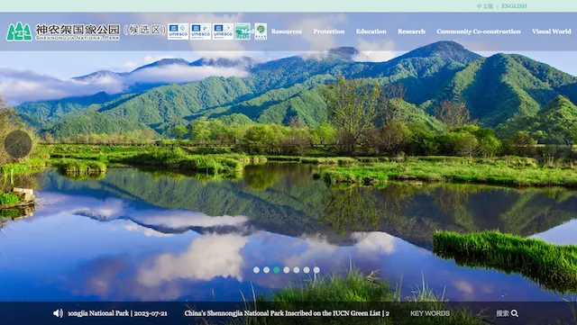Click the mountain lake hero banner image

point(288,169)
